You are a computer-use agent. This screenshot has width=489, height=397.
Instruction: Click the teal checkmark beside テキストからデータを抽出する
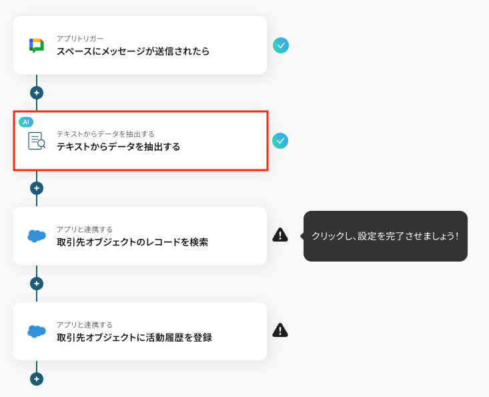click(280, 141)
